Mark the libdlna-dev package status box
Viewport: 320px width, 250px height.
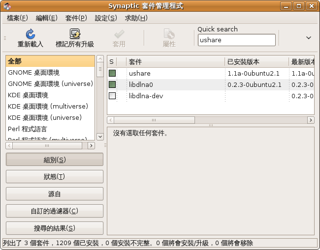(112, 96)
